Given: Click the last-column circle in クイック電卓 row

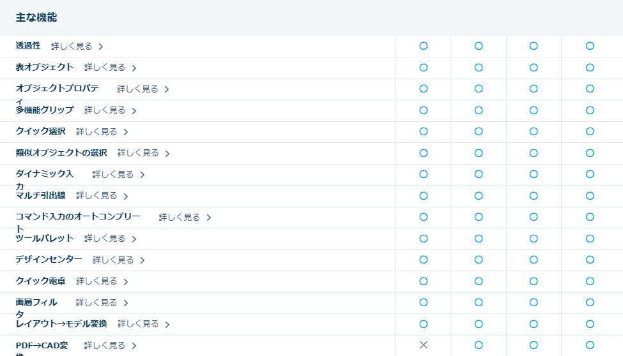Looking at the screenshot, I should coord(590,281).
